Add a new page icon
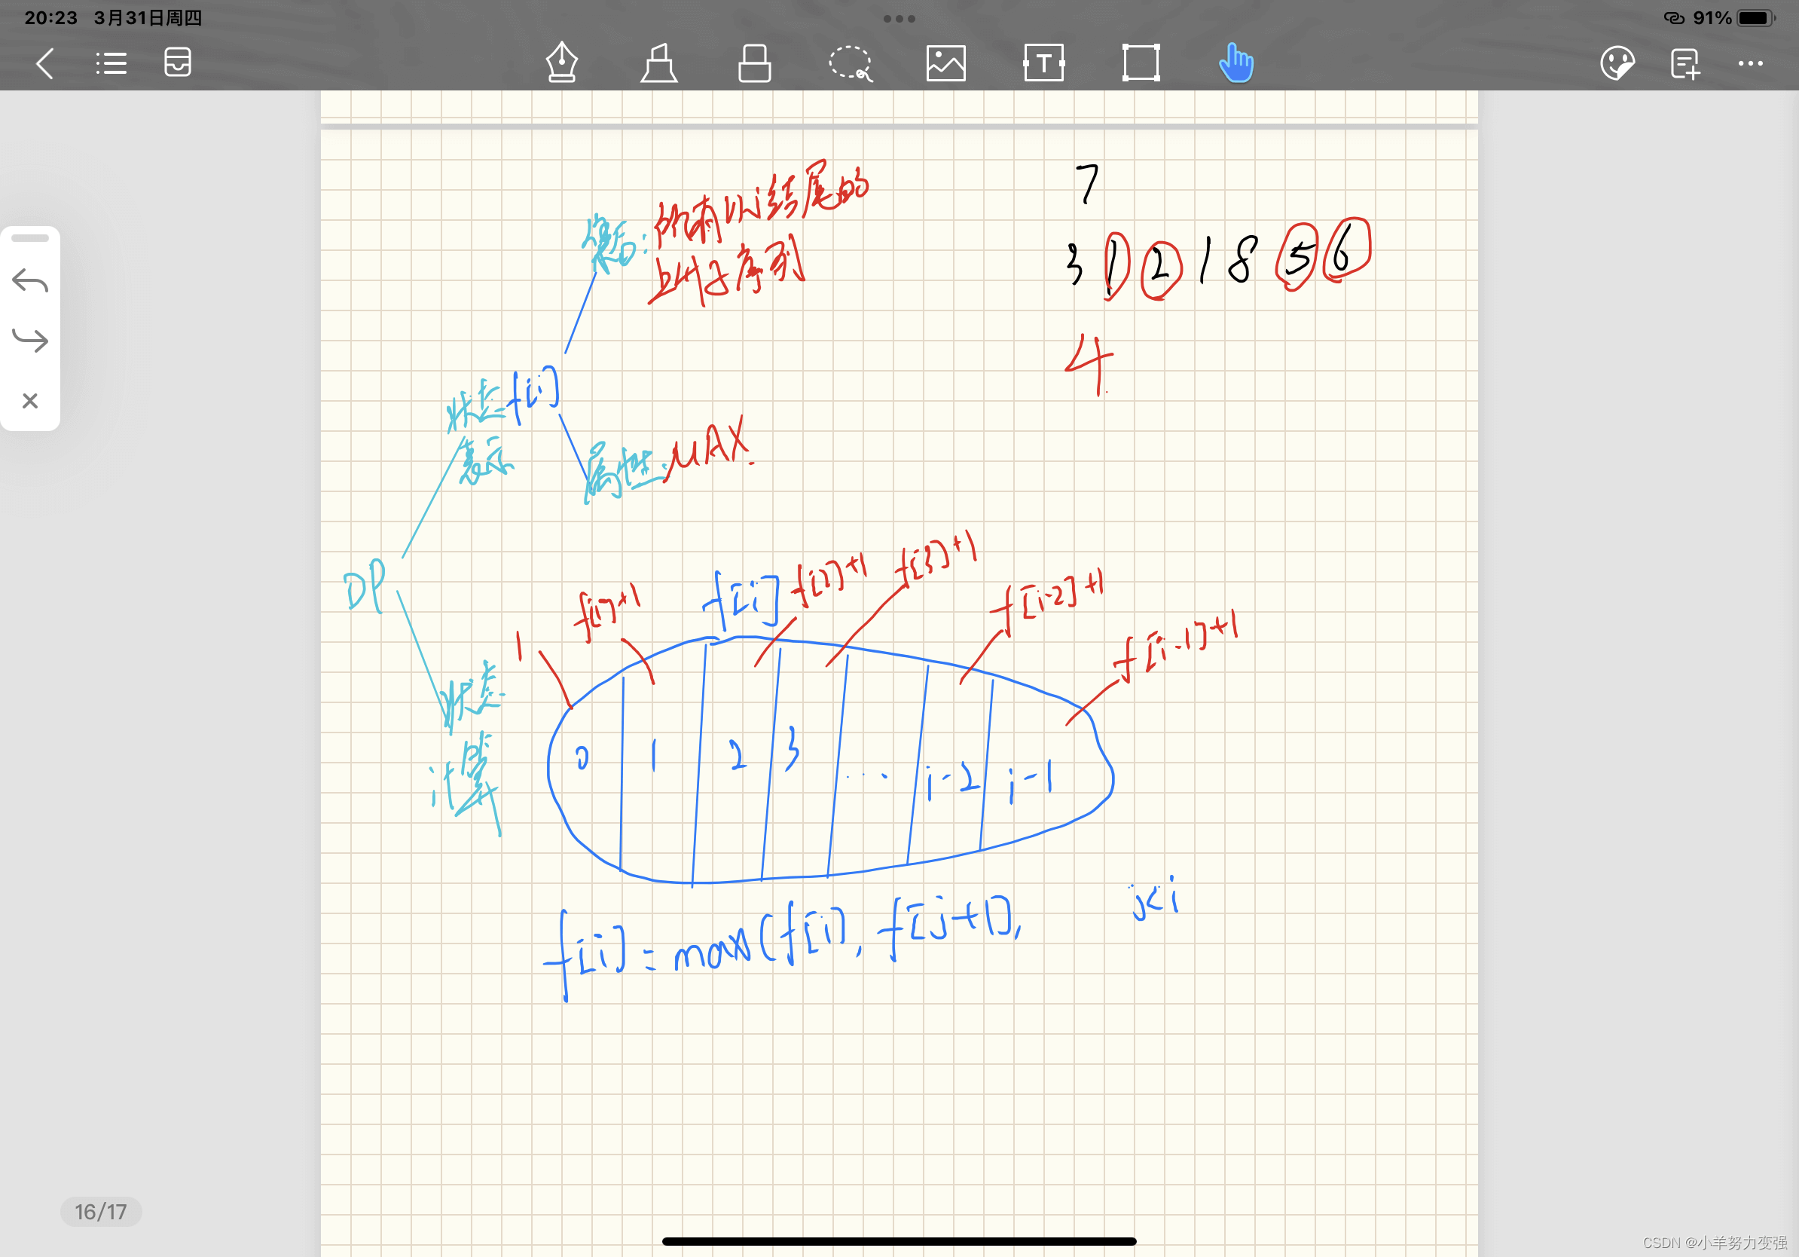The image size is (1799, 1257). click(x=1684, y=63)
